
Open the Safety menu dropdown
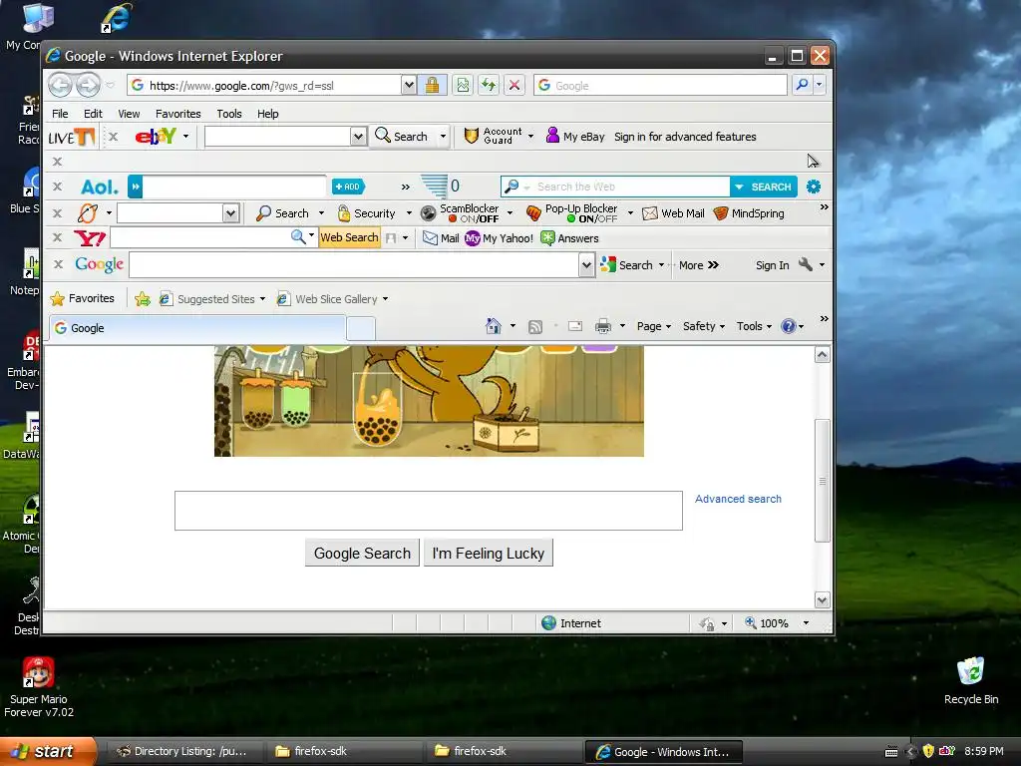[704, 326]
